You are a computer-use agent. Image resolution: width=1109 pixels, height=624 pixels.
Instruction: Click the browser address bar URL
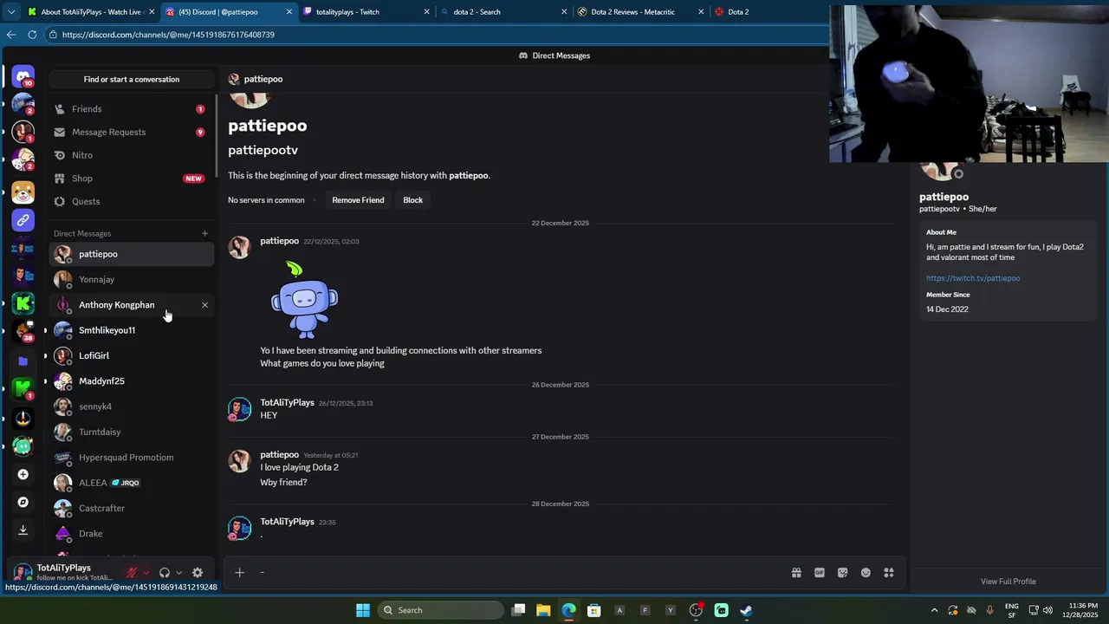[x=168, y=35]
